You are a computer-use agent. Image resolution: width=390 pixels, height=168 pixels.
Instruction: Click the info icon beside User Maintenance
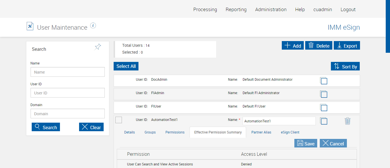tap(93, 26)
